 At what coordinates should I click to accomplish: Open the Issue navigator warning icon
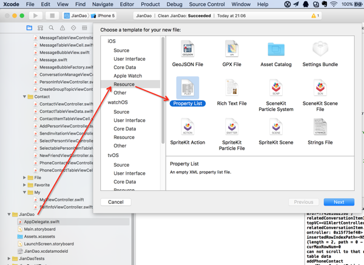coord(62,28)
